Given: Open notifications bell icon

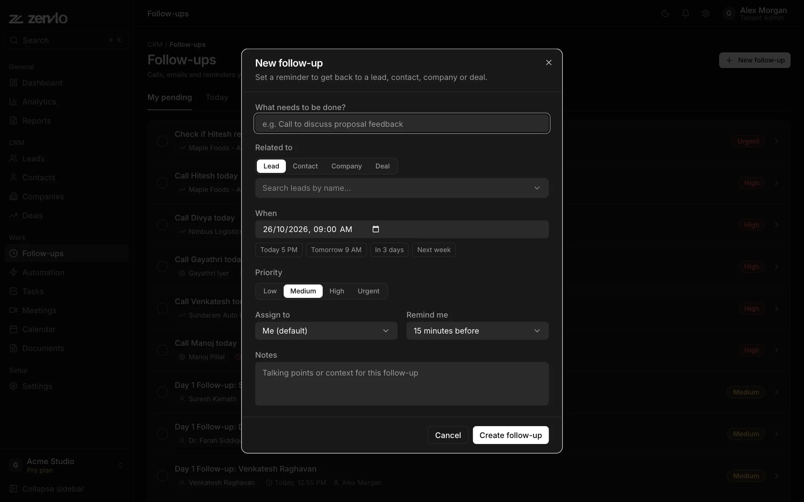Looking at the screenshot, I should click(x=686, y=13).
